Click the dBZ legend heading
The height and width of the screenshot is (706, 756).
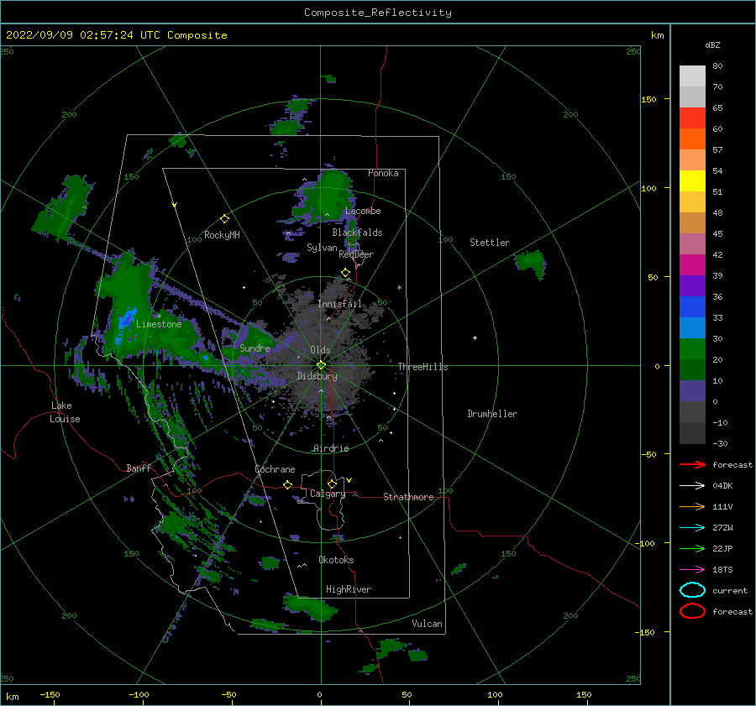pos(712,44)
